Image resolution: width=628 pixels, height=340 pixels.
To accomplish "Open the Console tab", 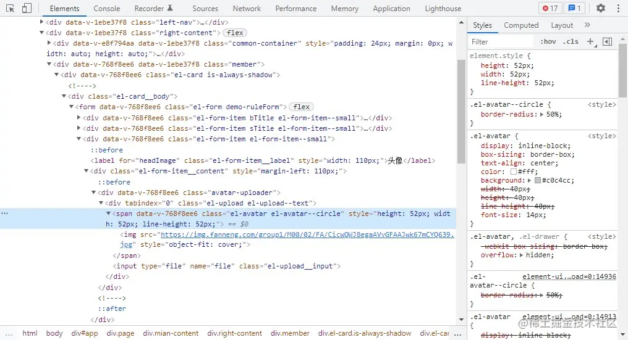I will 106,9.
